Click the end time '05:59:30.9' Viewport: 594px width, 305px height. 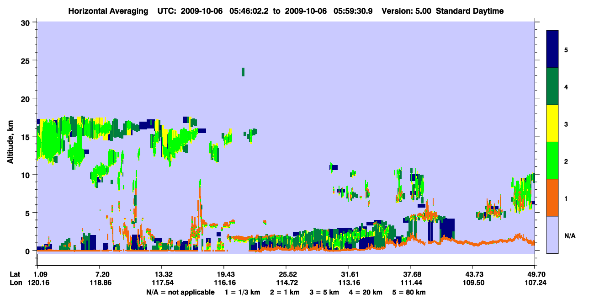(353, 11)
